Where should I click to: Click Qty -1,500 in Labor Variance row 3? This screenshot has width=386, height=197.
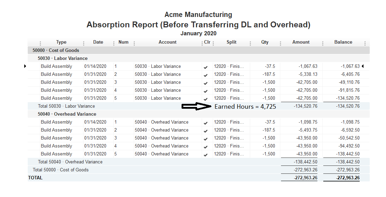pos(269,82)
